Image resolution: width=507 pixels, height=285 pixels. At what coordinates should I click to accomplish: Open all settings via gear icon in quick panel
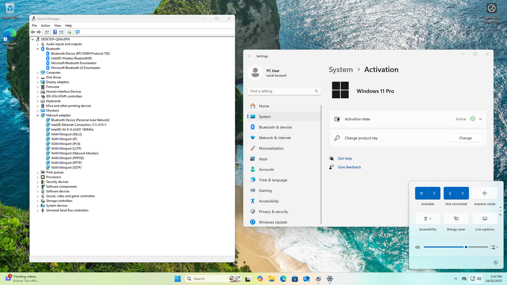pos(496,263)
